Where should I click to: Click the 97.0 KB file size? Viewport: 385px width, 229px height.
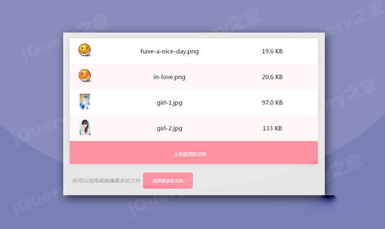point(273,102)
